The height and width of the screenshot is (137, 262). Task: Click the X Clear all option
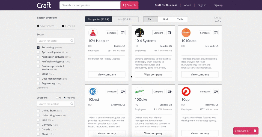[68, 26]
